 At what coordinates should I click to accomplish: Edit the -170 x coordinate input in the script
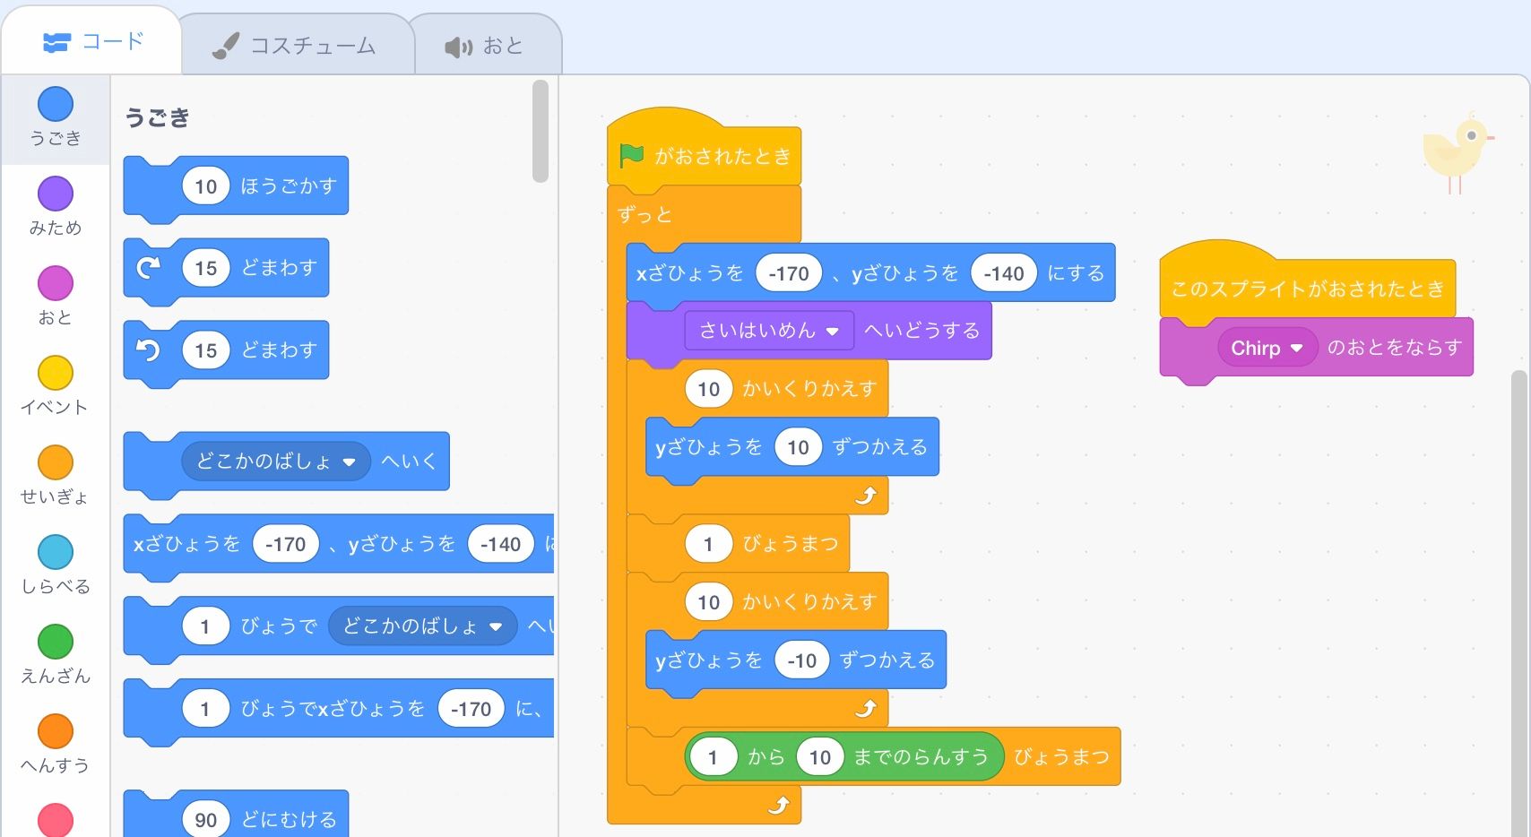[x=788, y=273]
